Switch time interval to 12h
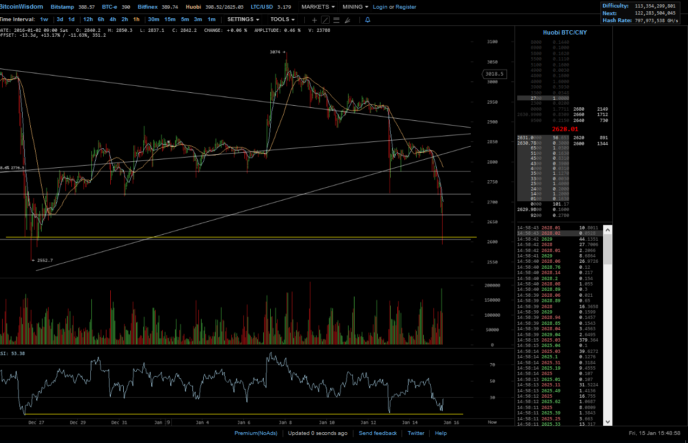This screenshot has height=443, width=688. click(88, 19)
